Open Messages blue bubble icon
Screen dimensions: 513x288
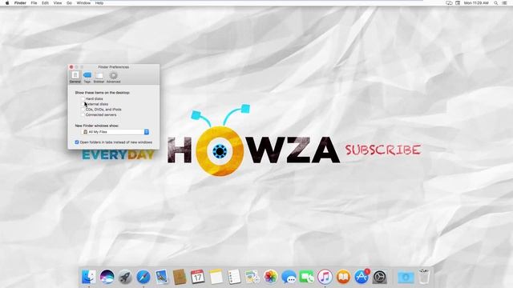tap(289, 277)
